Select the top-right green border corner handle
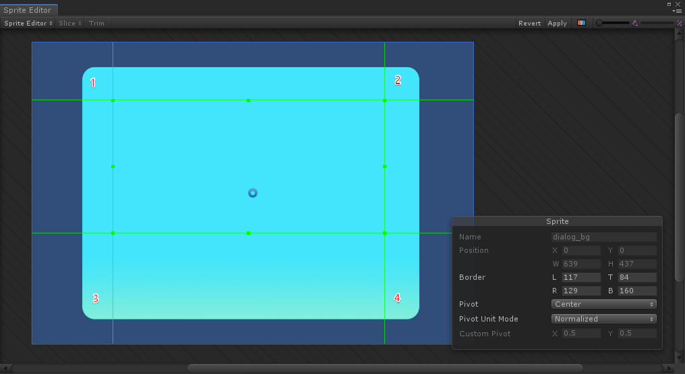685x374 pixels. point(384,100)
